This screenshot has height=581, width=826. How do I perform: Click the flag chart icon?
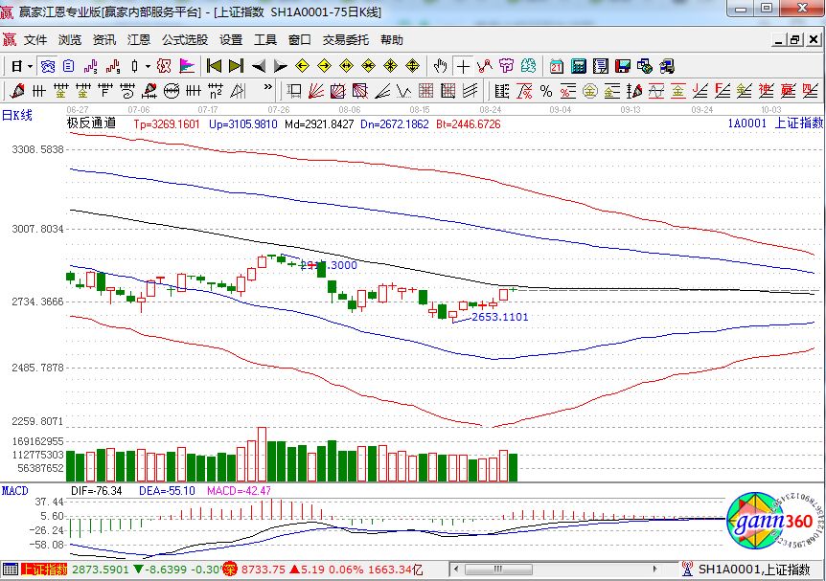[x=186, y=66]
